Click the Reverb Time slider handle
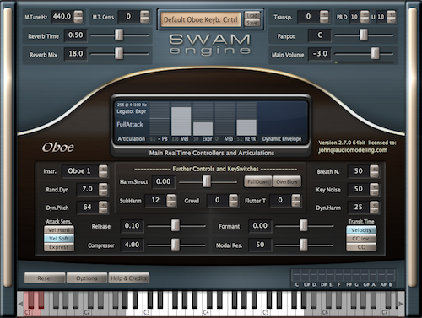The height and width of the screenshot is (318, 422). tap(119, 35)
